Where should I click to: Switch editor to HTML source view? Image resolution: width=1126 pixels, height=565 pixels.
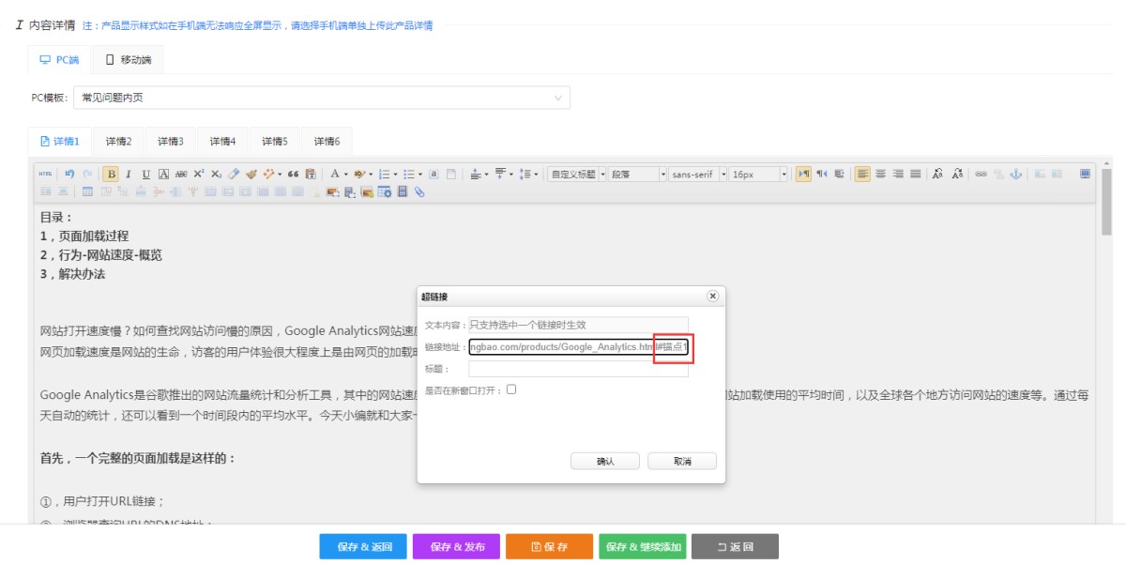coord(45,174)
